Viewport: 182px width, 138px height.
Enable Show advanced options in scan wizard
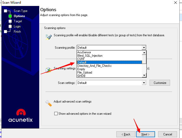pos(56,113)
